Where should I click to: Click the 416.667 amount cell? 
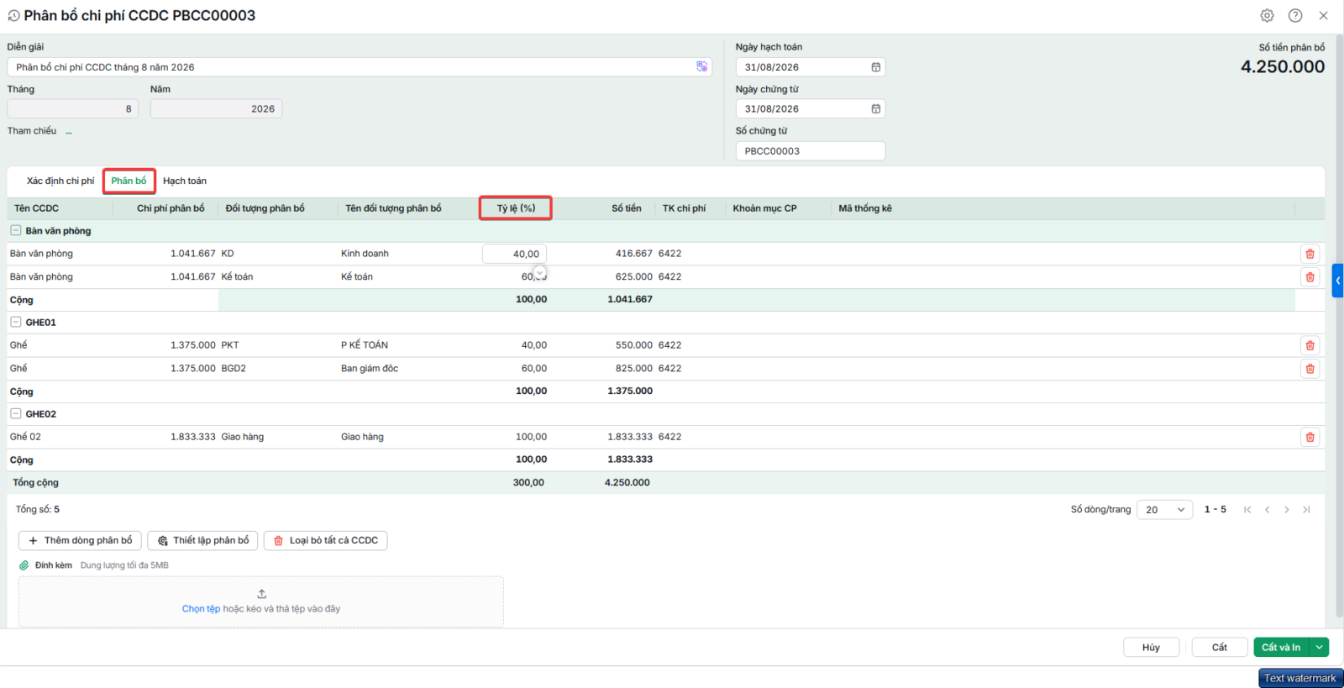coord(634,254)
